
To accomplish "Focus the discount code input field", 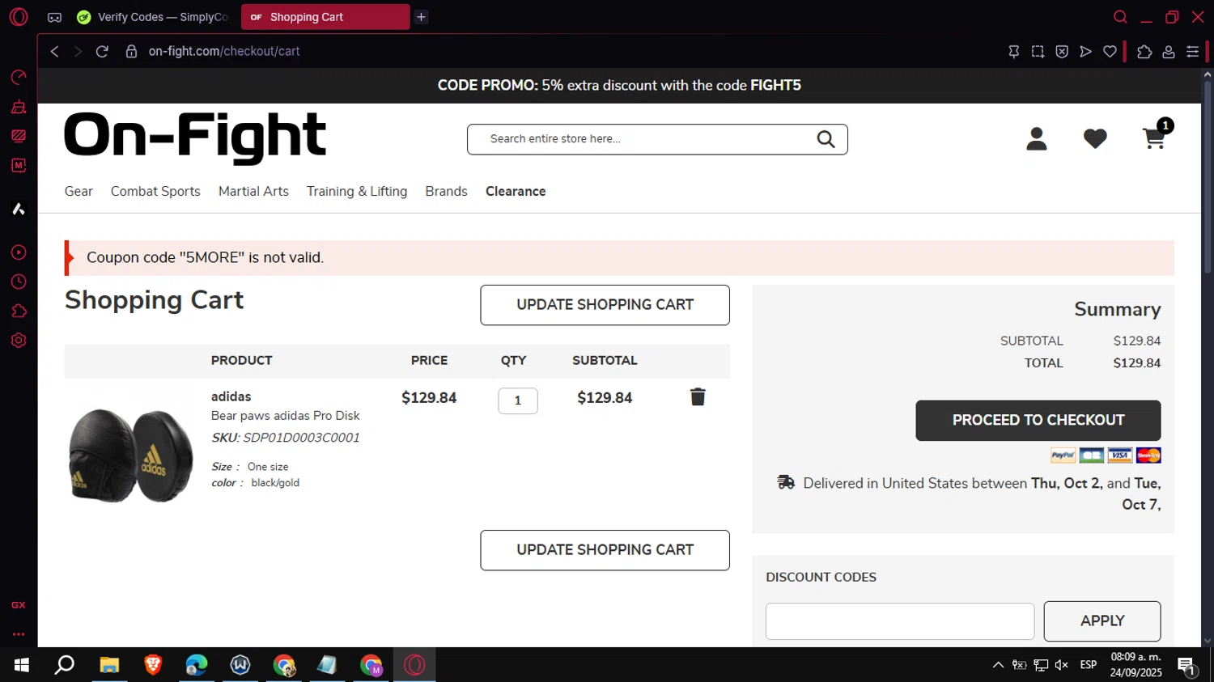I will click(900, 621).
